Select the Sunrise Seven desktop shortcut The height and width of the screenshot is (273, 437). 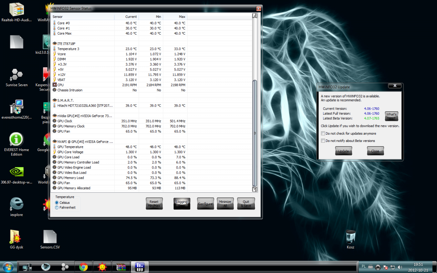pyautogui.click(x=16, y=78)
